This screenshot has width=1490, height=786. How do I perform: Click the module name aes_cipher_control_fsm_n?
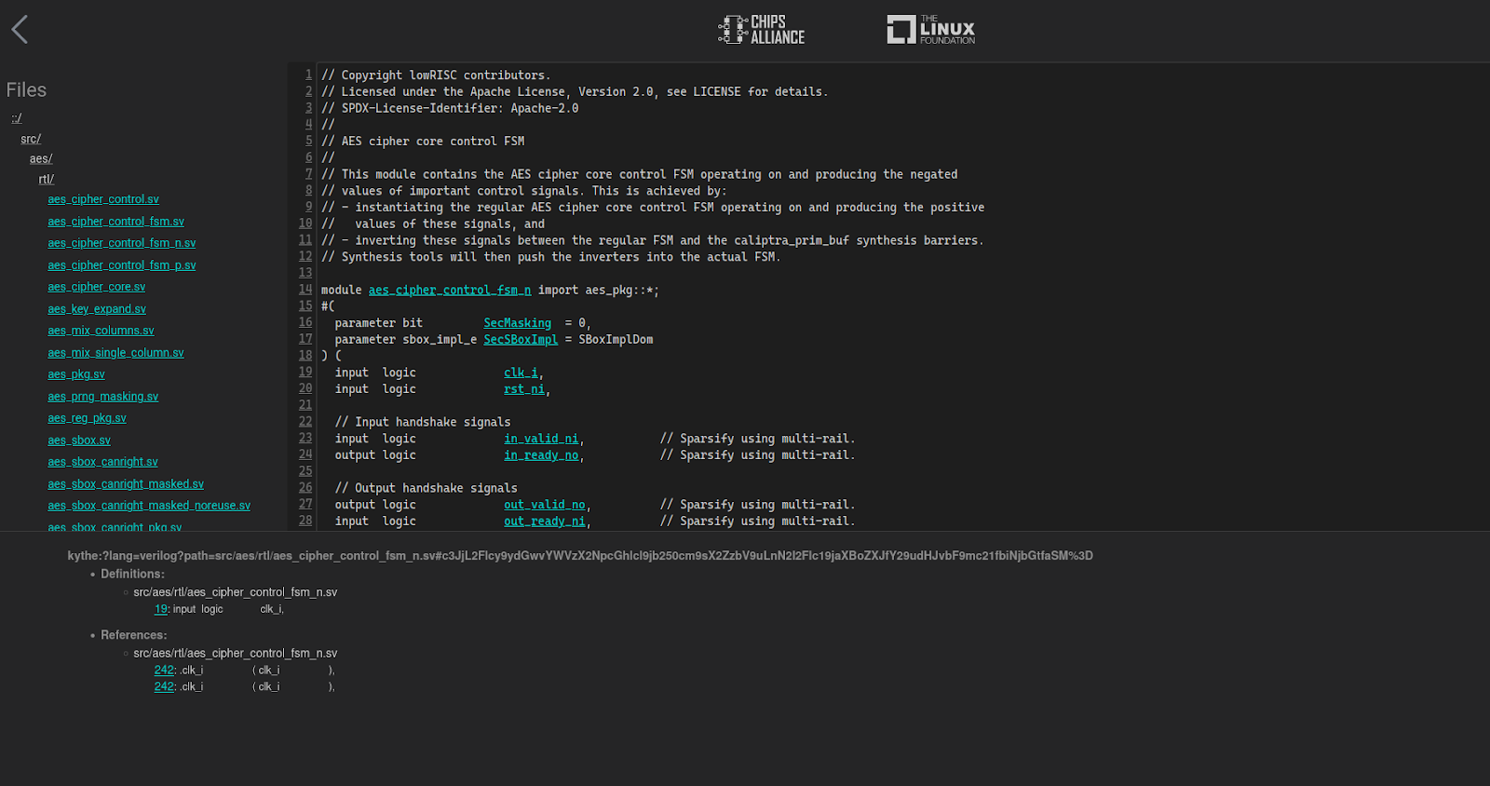(x=450, y=291)
